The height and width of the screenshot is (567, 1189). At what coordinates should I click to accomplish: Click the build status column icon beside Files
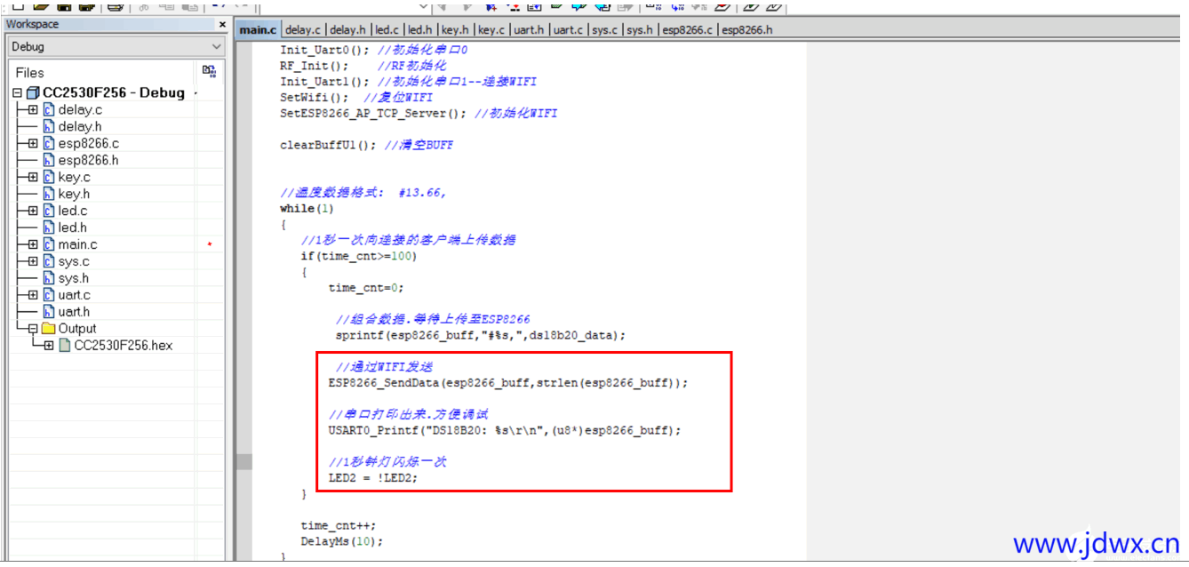(209, 71)
